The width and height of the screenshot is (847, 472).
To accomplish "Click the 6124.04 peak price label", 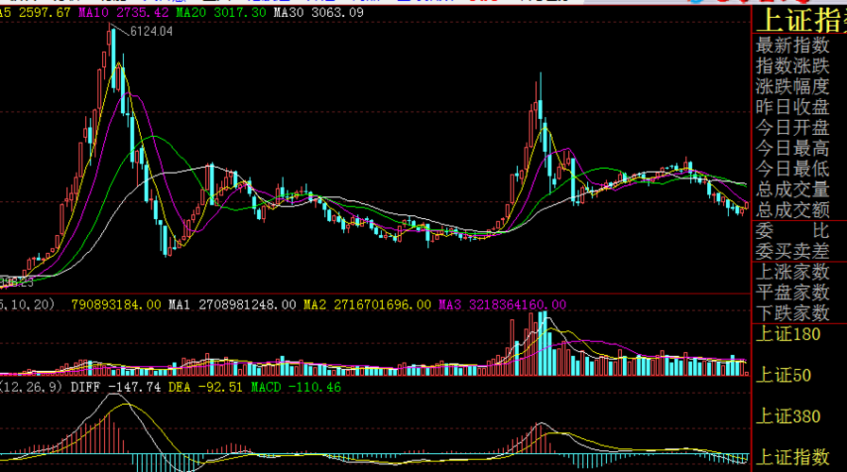I will click(152, 32).
